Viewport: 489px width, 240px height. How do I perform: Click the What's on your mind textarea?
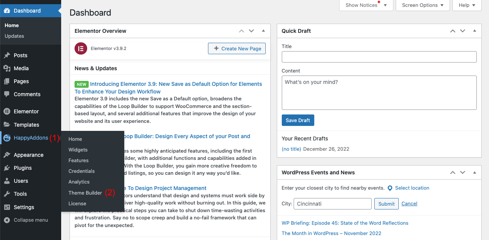[379, 93]
